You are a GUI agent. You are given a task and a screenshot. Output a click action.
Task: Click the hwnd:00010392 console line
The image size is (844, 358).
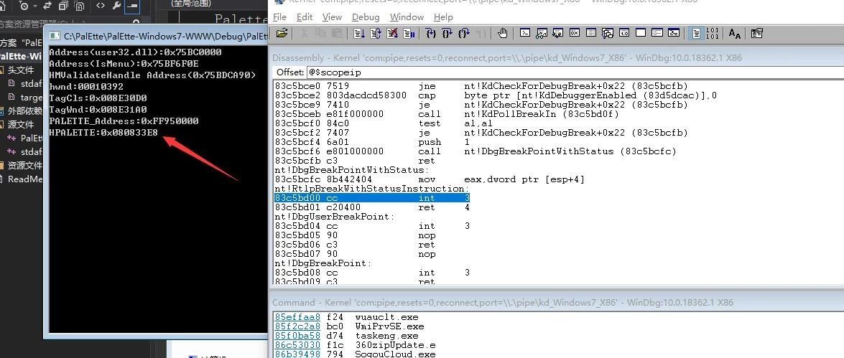pyautogui.click(x=86, y=87)
